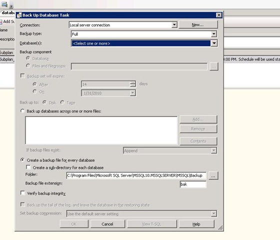Enable Verify backup integrity checkbox
Screen dimensions: 280x240
point(22,193)
